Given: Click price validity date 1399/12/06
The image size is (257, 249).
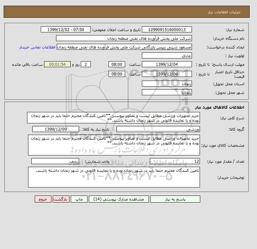Looking at the screenshot, I should pos(167,74).
